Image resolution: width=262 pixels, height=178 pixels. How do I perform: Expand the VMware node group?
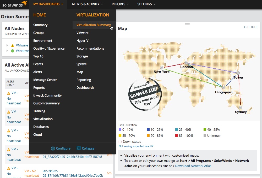7,45
